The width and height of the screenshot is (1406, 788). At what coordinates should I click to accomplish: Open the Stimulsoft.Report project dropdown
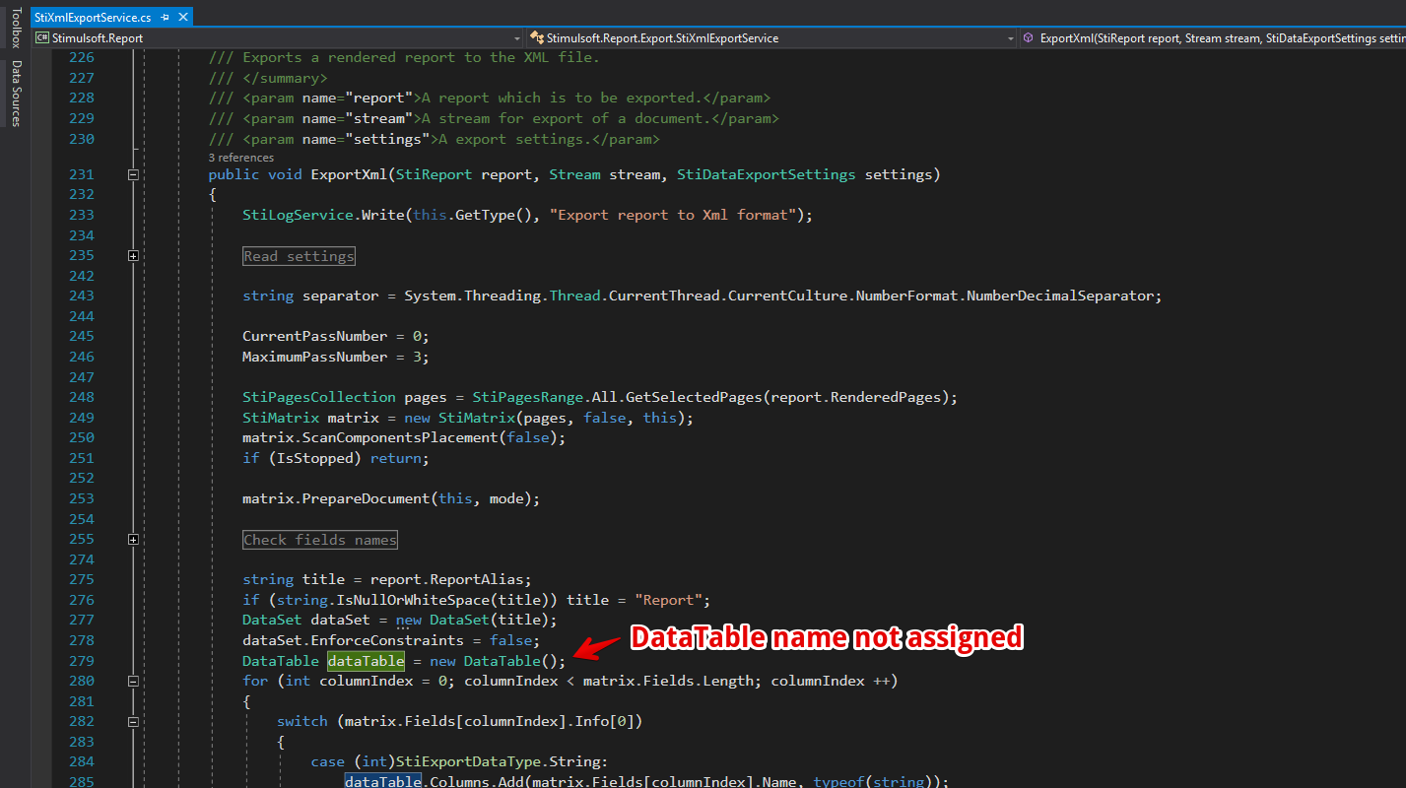[x=517, y=38]
